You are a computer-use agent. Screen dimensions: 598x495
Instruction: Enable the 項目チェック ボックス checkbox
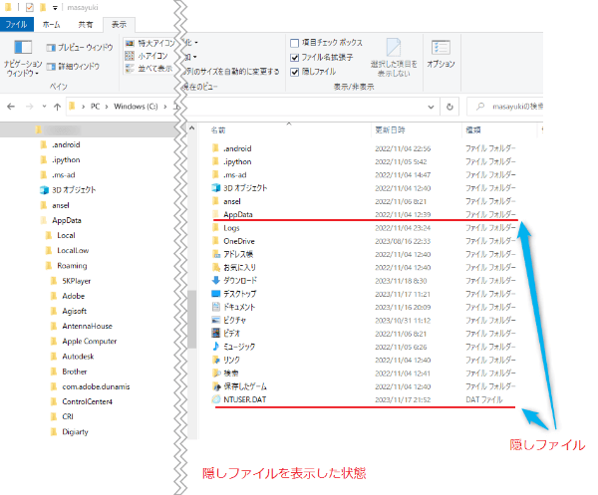tap(294, 43)
